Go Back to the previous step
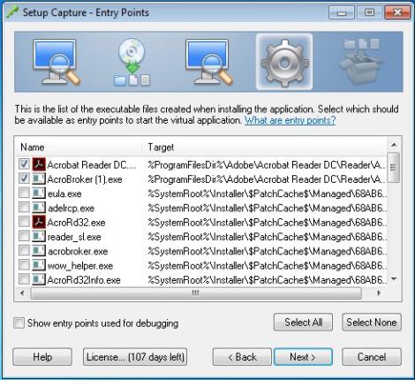The height and width of the screenshot is (380, 415). click(x=242, y=357)
